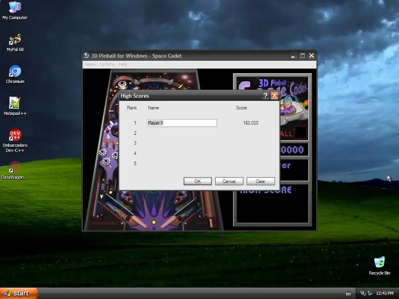
Task: Click rank number 5 row
Action: click(135, 164)
